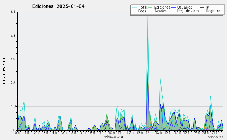Click the 6.6 y-axis value

coord(13,12)
